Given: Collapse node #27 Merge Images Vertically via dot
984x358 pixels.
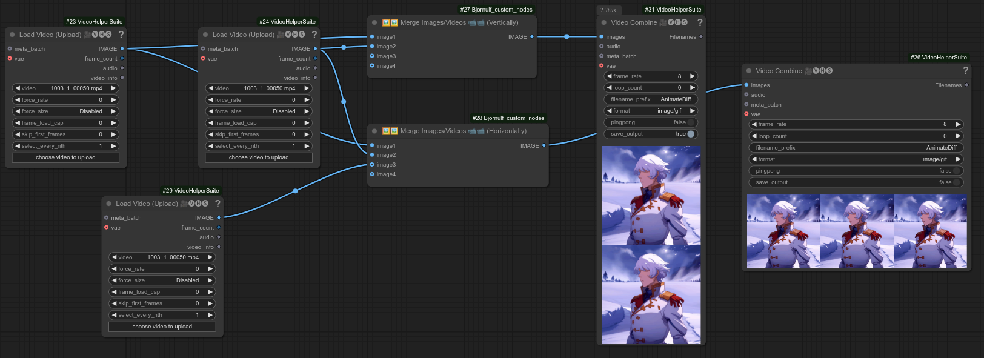Looking at the screenshot, I should [374, 22].
